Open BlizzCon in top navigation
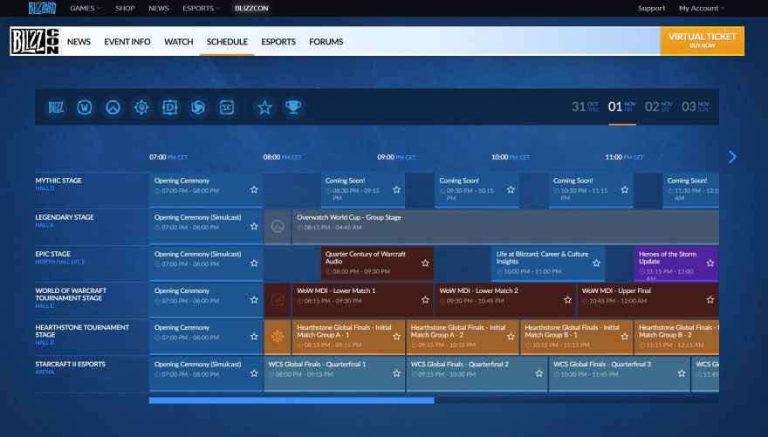This screenshot has height=437, width=768. [251, 8]
